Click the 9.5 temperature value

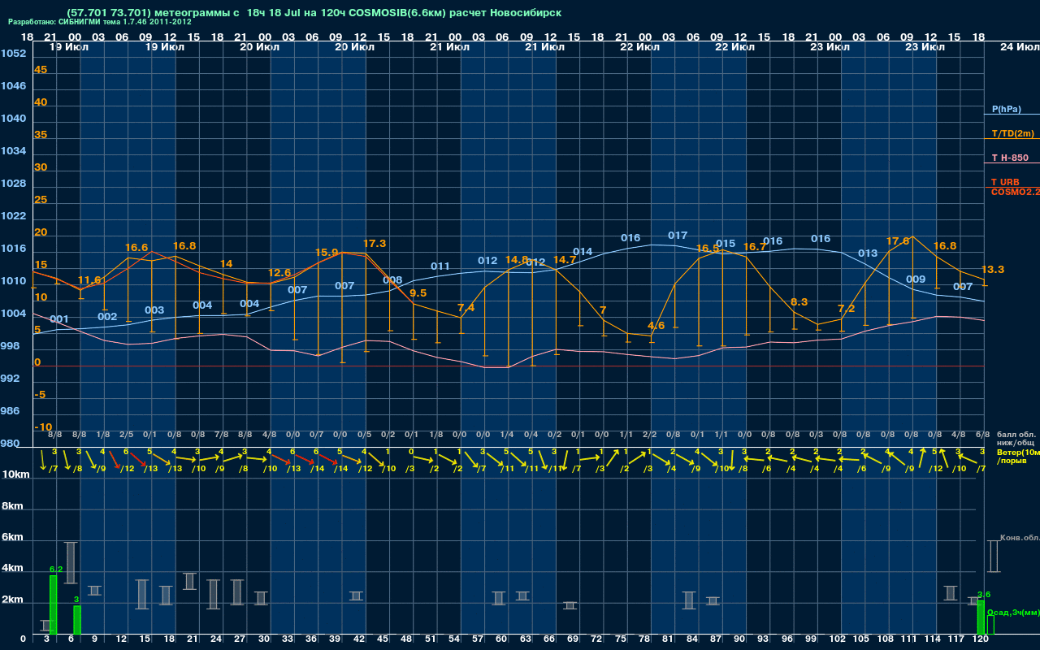418,293
